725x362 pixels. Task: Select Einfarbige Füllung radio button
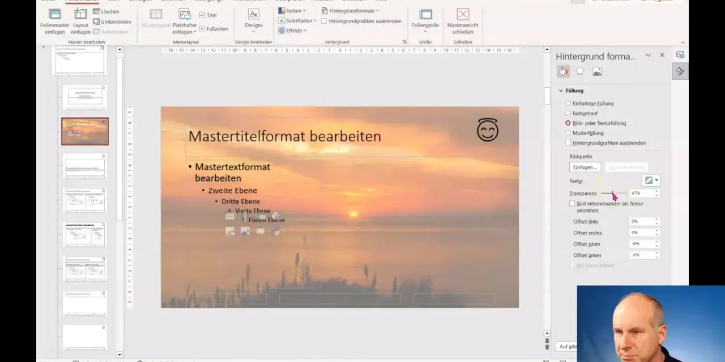tap(568, 104)
